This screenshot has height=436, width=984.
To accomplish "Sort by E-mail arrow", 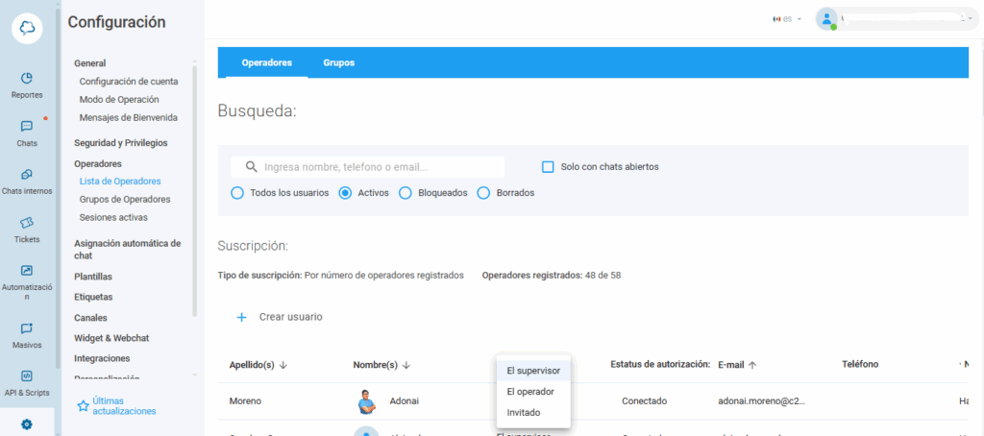I will point(752,365).
